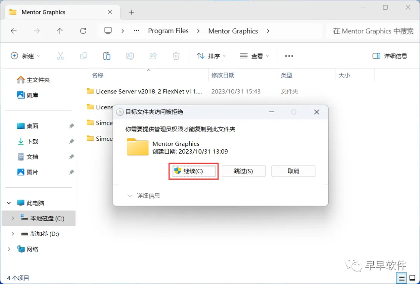Expand the breadcrumb ellipsis for hidden path
Image resolution: width=420 pixels, height=284 pixels.
(136, 31)
